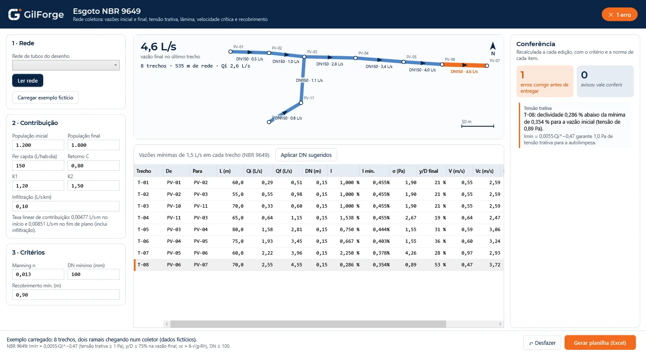646x354 pixels.
Task: Click the 'Ler rede' button
Action: coord(28,81)
